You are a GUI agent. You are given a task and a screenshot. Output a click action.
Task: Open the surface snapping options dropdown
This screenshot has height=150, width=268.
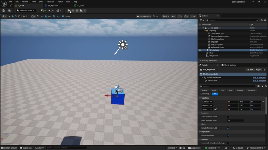pos(32,16)
